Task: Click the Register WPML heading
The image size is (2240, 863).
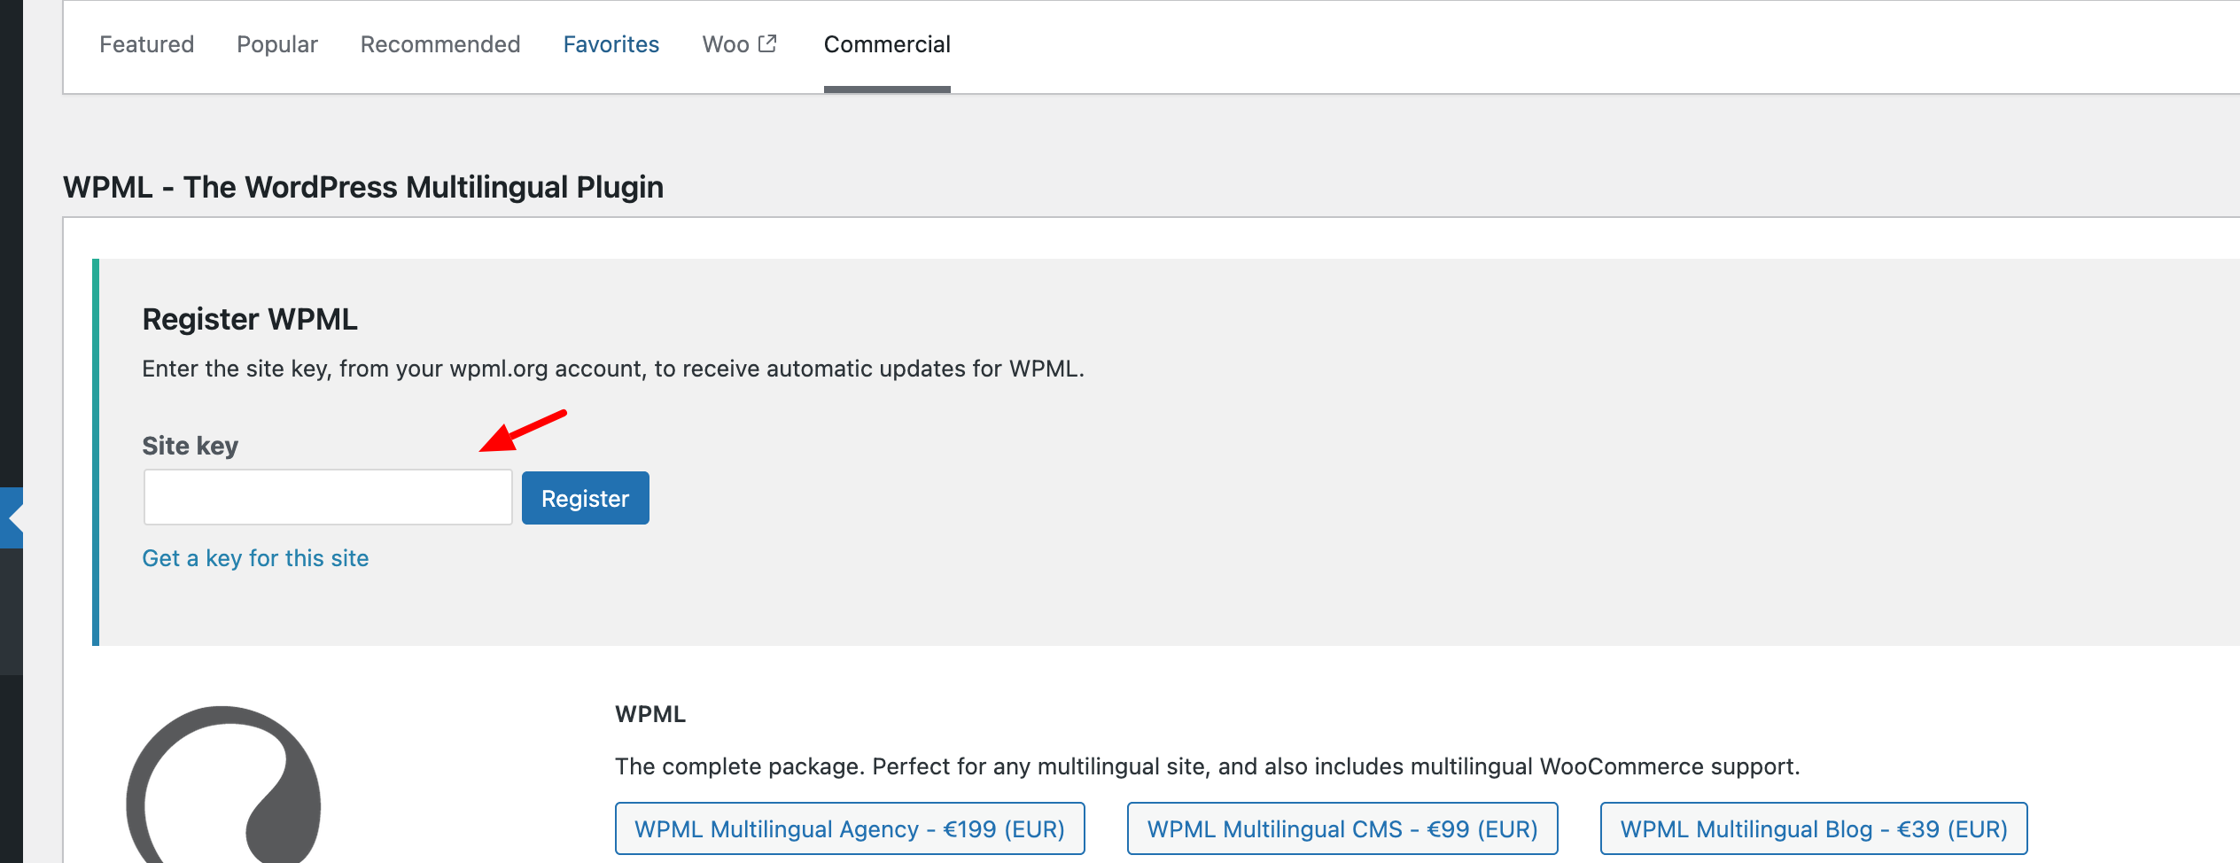Action: pos(250,319)
